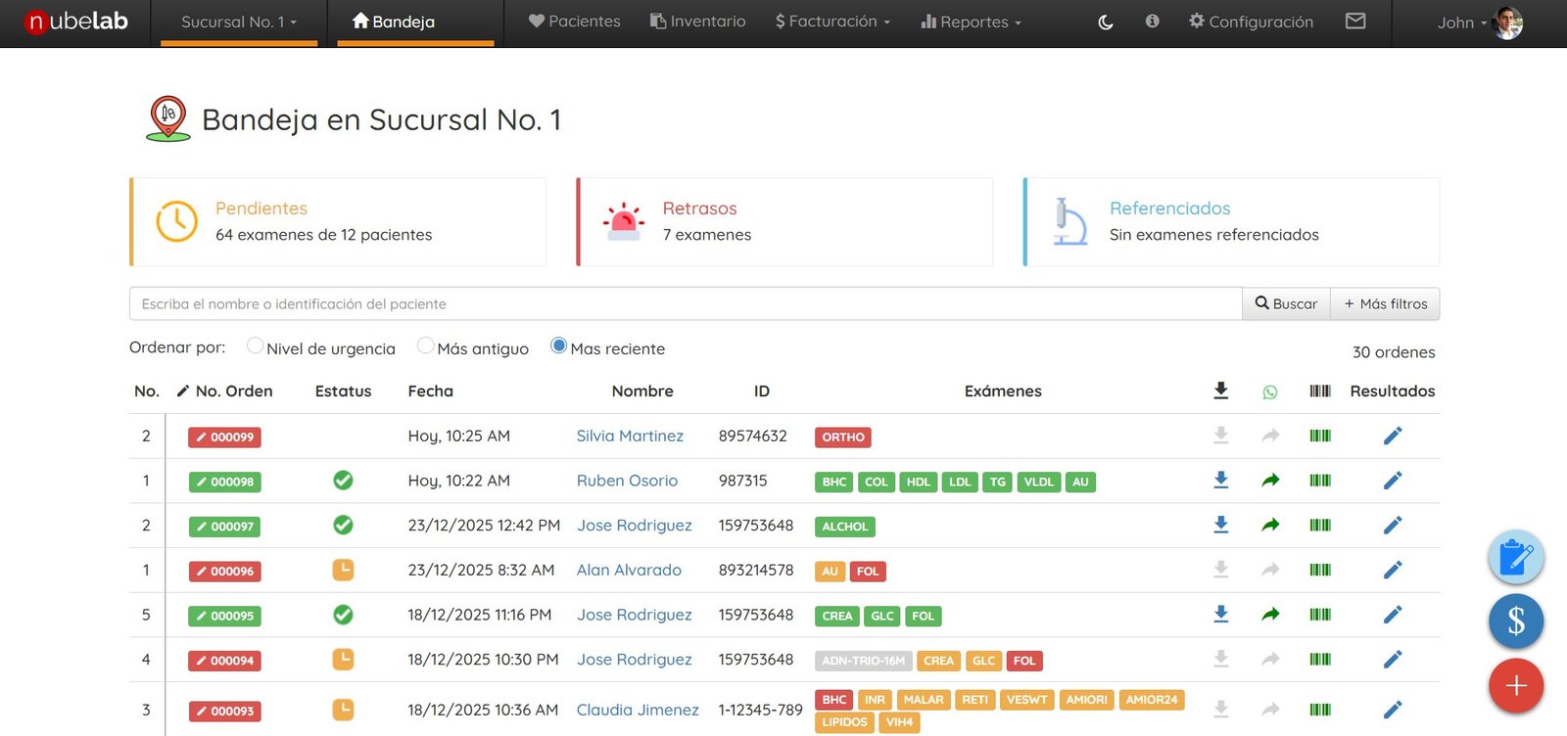Expand the Reportes dropdown menu
This screenshot has width=1567, height=736.
971,22
